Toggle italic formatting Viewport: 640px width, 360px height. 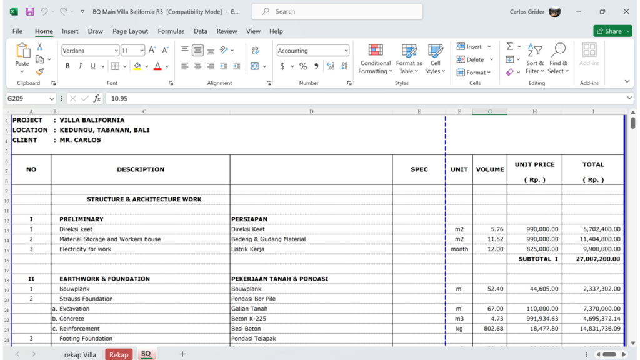pyautogui.click(x=80, y=66)
